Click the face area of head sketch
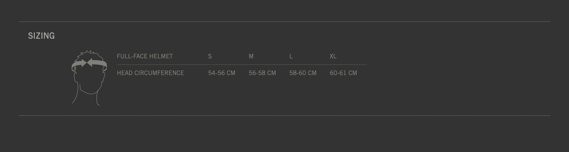The height and width of the screenshot is (152, 569). (89, 81)
